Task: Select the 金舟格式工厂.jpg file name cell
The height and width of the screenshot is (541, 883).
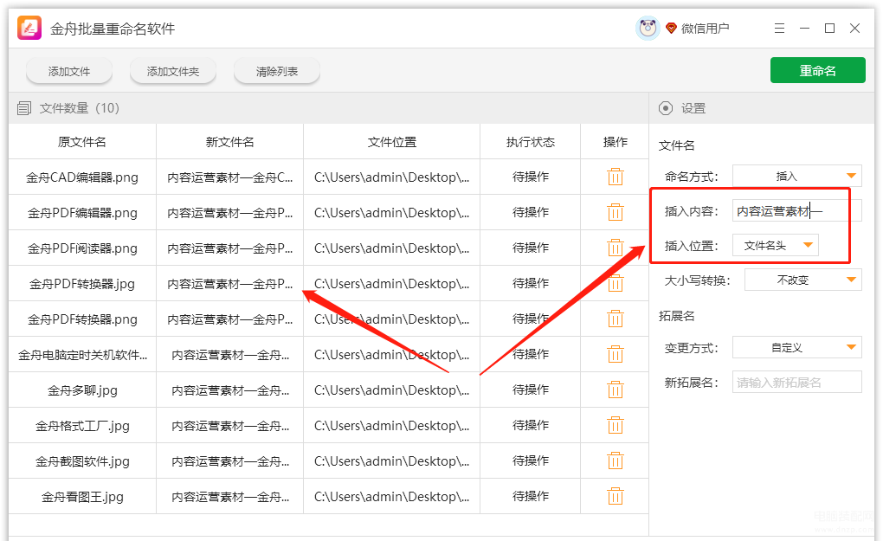Action: click(x=82, y=426)
